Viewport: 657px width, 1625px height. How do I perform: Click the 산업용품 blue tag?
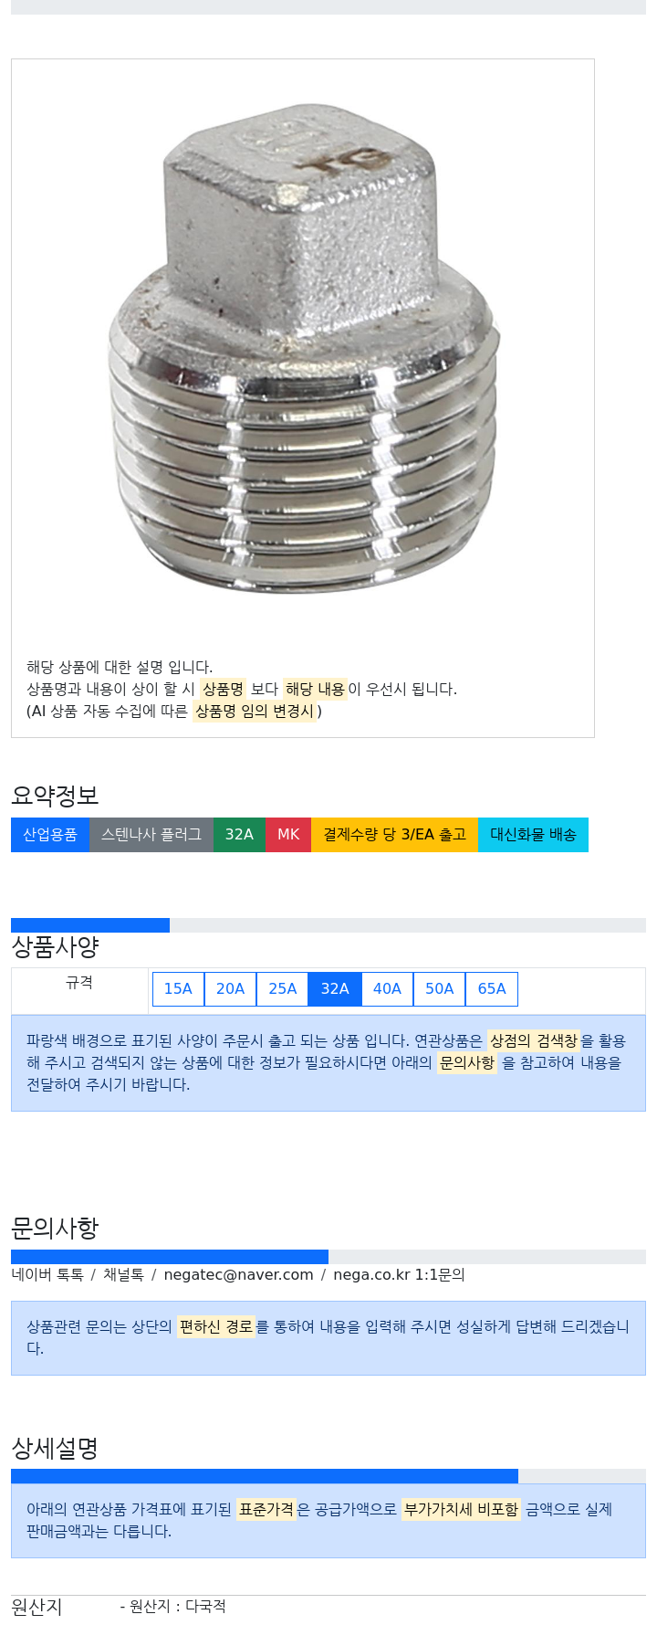tap(50, 835)
